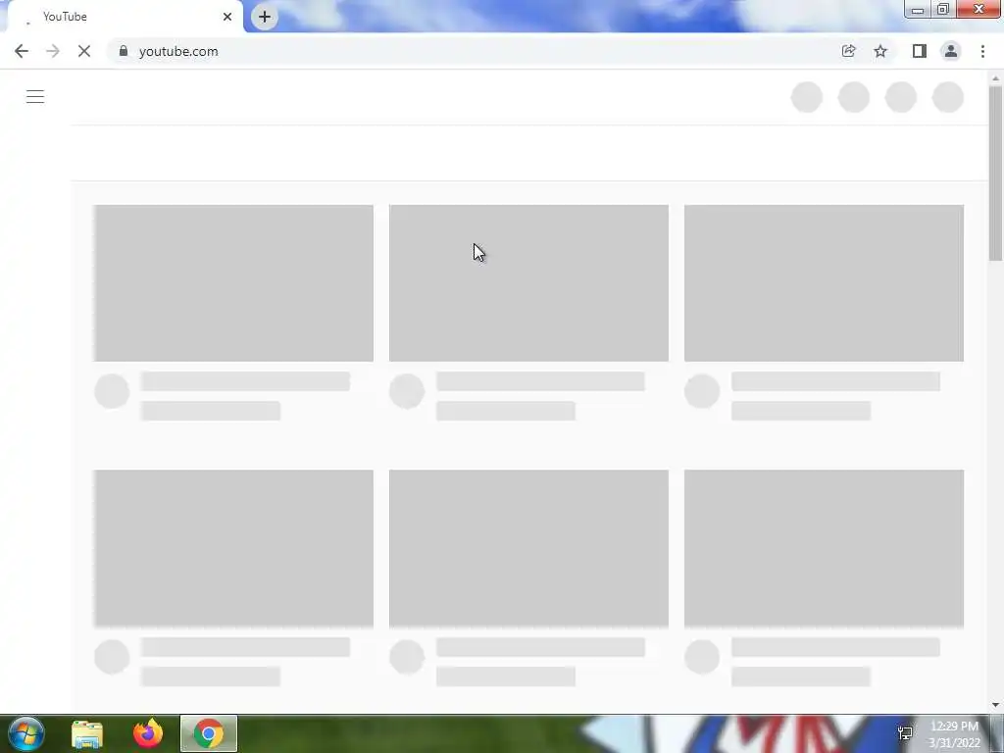This screenshot has width=1004, height=753.
Task: Click the youtube.com address bar
Action: point(474,51)
